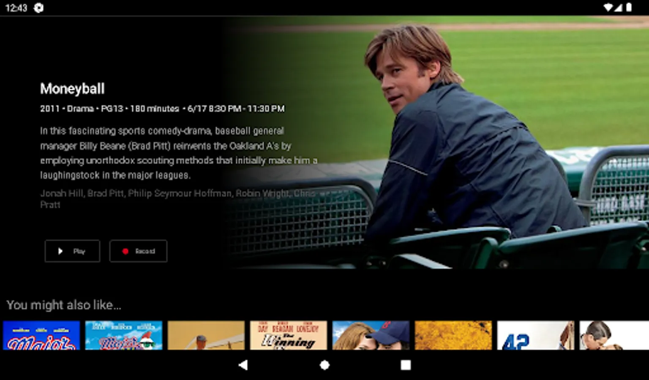Click the Moneyball title text
This screenshot has width=649, height=380.
tap(72, 89)
